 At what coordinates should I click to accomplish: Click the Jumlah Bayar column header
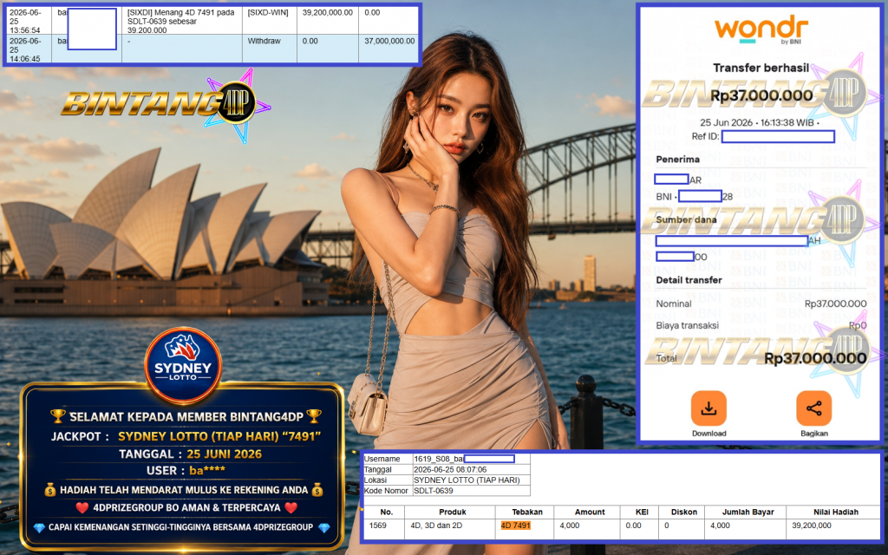pos(748,512)
